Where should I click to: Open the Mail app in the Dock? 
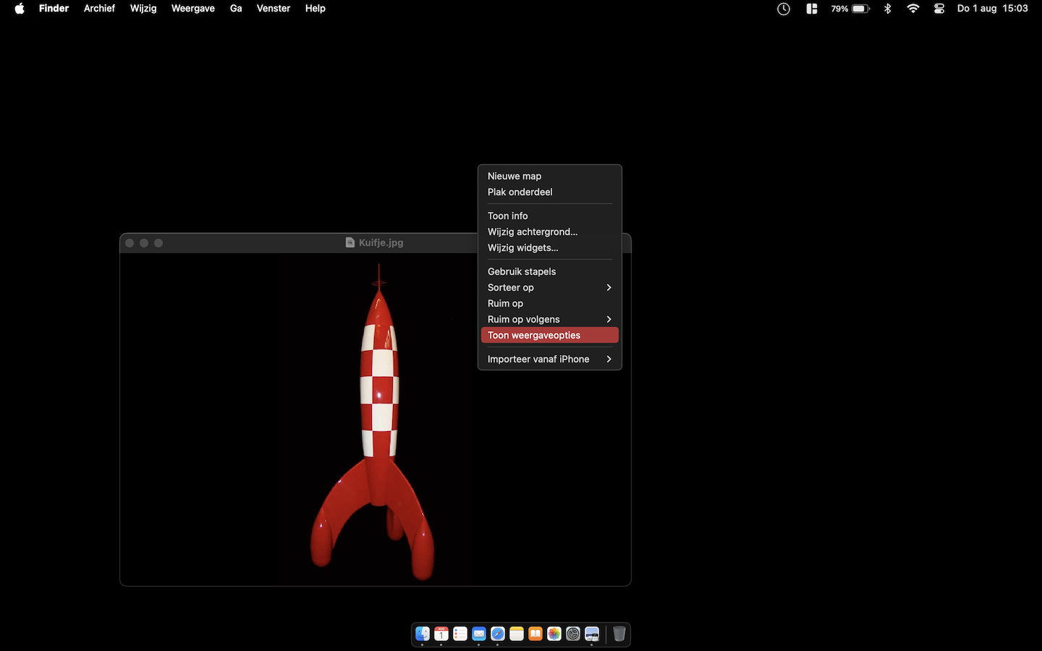pos(479,634)
